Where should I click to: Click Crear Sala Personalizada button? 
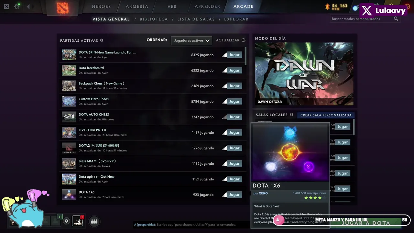coord(326,115)
